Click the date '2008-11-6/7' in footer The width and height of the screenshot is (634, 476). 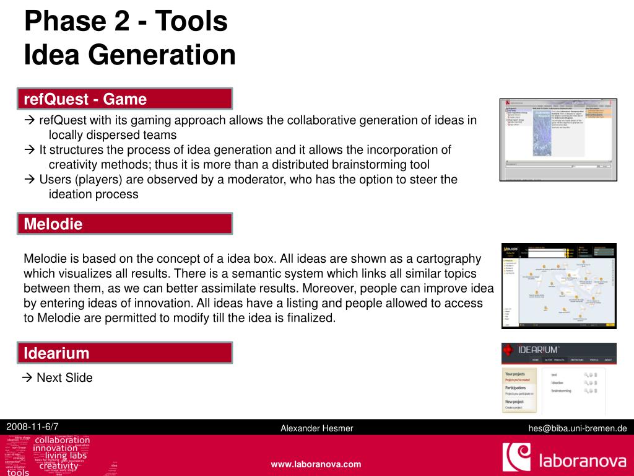point(32,426)
